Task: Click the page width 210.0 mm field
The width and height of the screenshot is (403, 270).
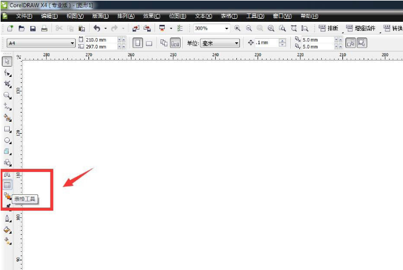Action: click(x=101, y=40)
